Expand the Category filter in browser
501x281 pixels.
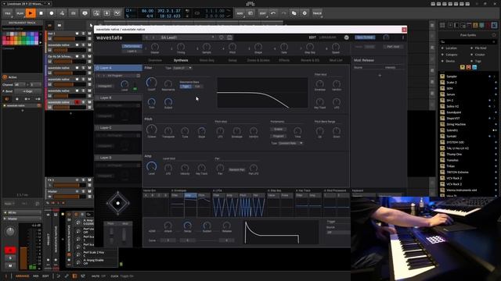tap(451, 55)
